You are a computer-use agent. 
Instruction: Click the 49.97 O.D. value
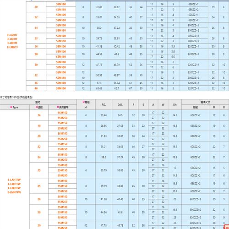pyautogui.click(x=117, y=75)
